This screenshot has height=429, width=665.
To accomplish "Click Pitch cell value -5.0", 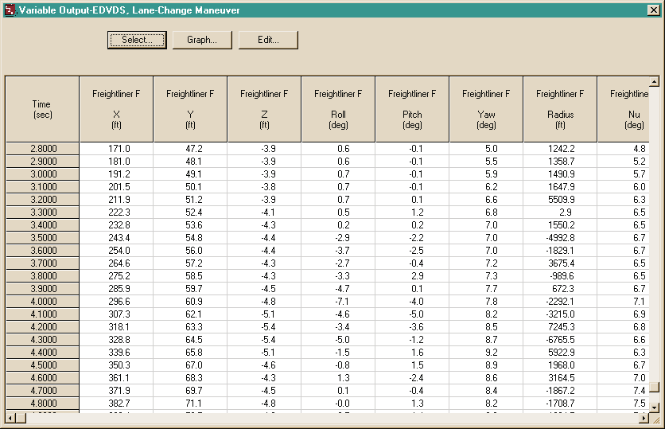I will pos(412,314).
